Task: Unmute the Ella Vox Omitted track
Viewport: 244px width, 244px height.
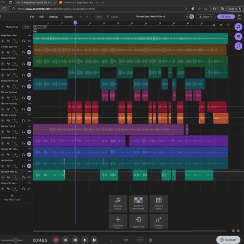Action: [x=29, y=98]
